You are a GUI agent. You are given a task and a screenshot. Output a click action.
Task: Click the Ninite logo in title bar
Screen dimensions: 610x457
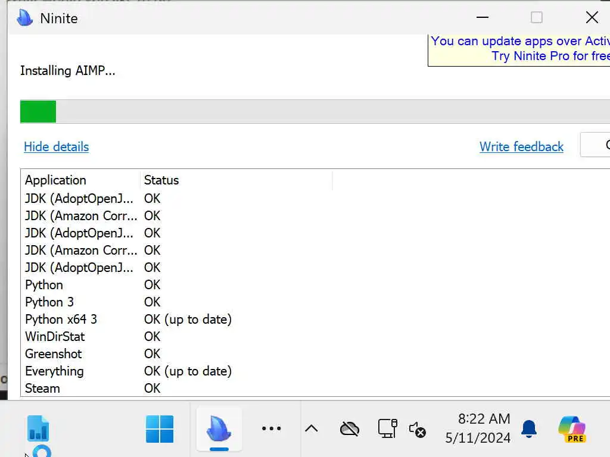coord(25,17)
